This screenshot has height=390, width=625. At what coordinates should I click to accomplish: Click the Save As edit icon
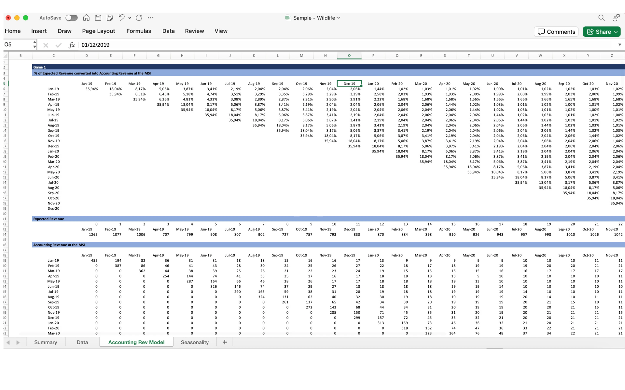click(110, 18)
